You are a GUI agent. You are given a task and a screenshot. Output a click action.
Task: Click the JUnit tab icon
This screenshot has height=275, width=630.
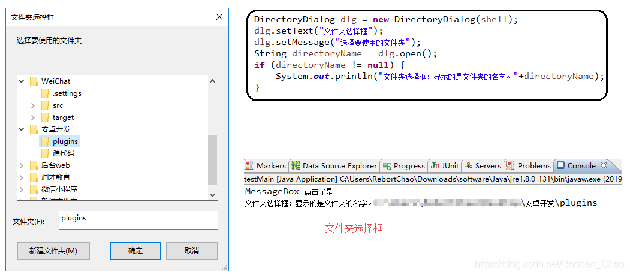tap(435, 165)
